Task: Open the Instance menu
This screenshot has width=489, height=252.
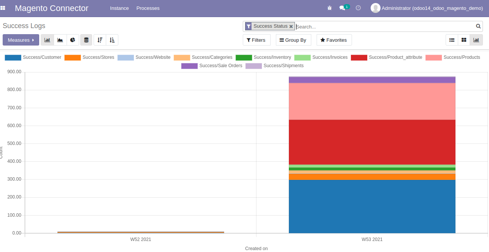Action: [x=119, y=8]
